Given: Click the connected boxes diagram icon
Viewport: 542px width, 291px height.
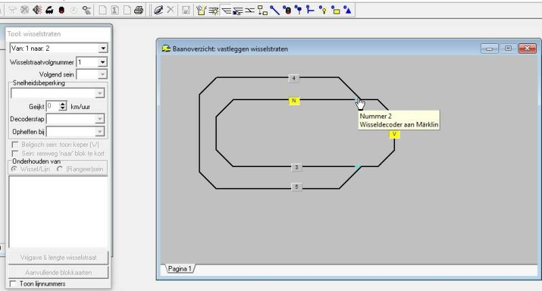Looking at the screenshot, I should click(262, 10).
